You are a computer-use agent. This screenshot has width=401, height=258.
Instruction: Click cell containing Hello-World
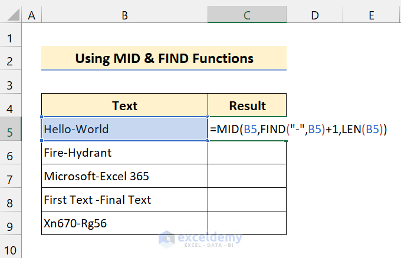point(124,129)
